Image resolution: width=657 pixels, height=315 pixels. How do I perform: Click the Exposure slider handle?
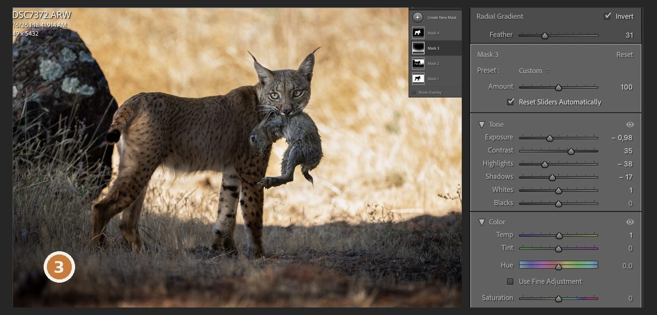tap(550, 138)
